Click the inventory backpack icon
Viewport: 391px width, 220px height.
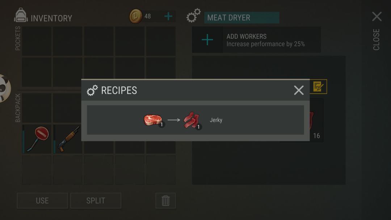[x=21, y=16]
